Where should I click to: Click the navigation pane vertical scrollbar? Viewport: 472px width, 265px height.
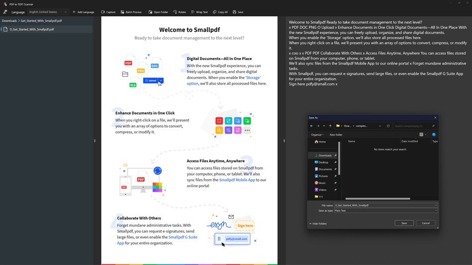(339, 158)
